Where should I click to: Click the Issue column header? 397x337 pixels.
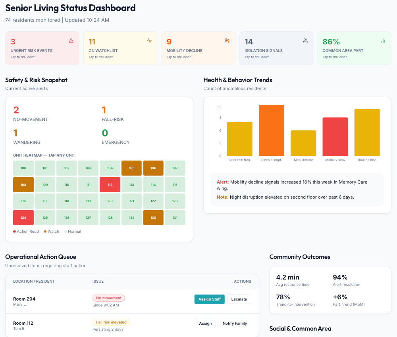click(98, 281)
